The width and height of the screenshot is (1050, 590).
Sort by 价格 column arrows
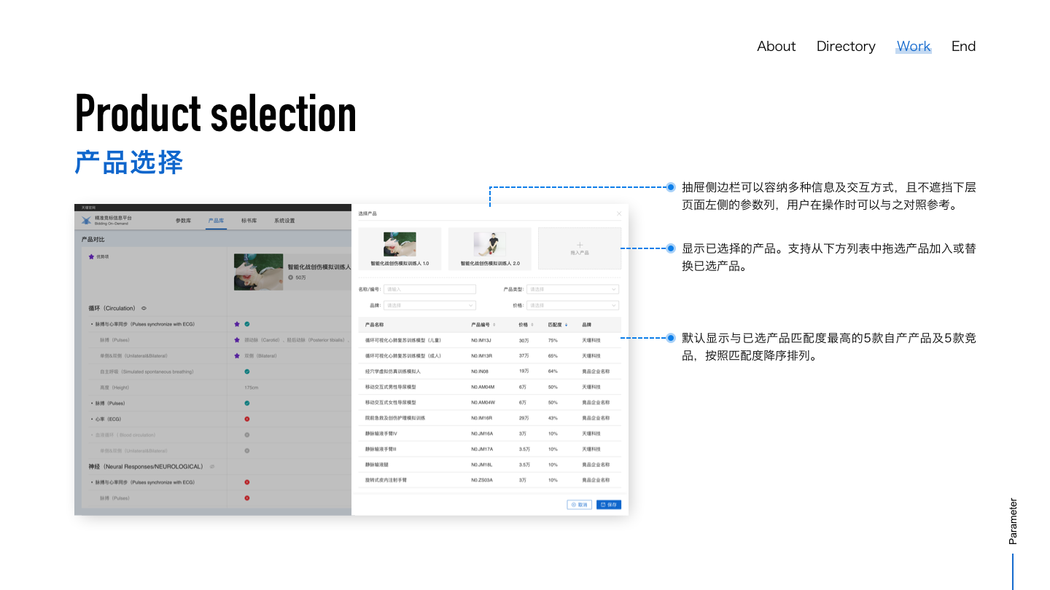click(532, 324)
